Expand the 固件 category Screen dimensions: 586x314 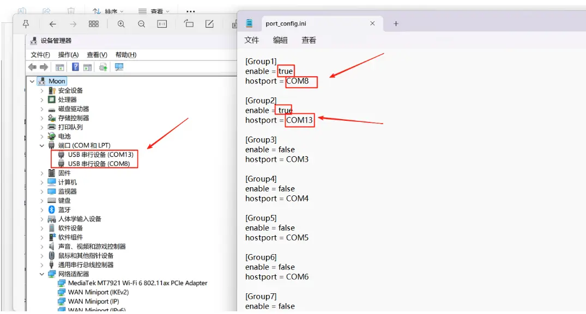tap(42, 173)
